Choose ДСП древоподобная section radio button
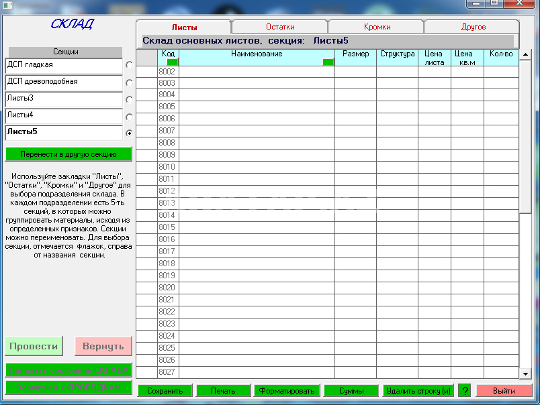540x405 pixels. 129,82
